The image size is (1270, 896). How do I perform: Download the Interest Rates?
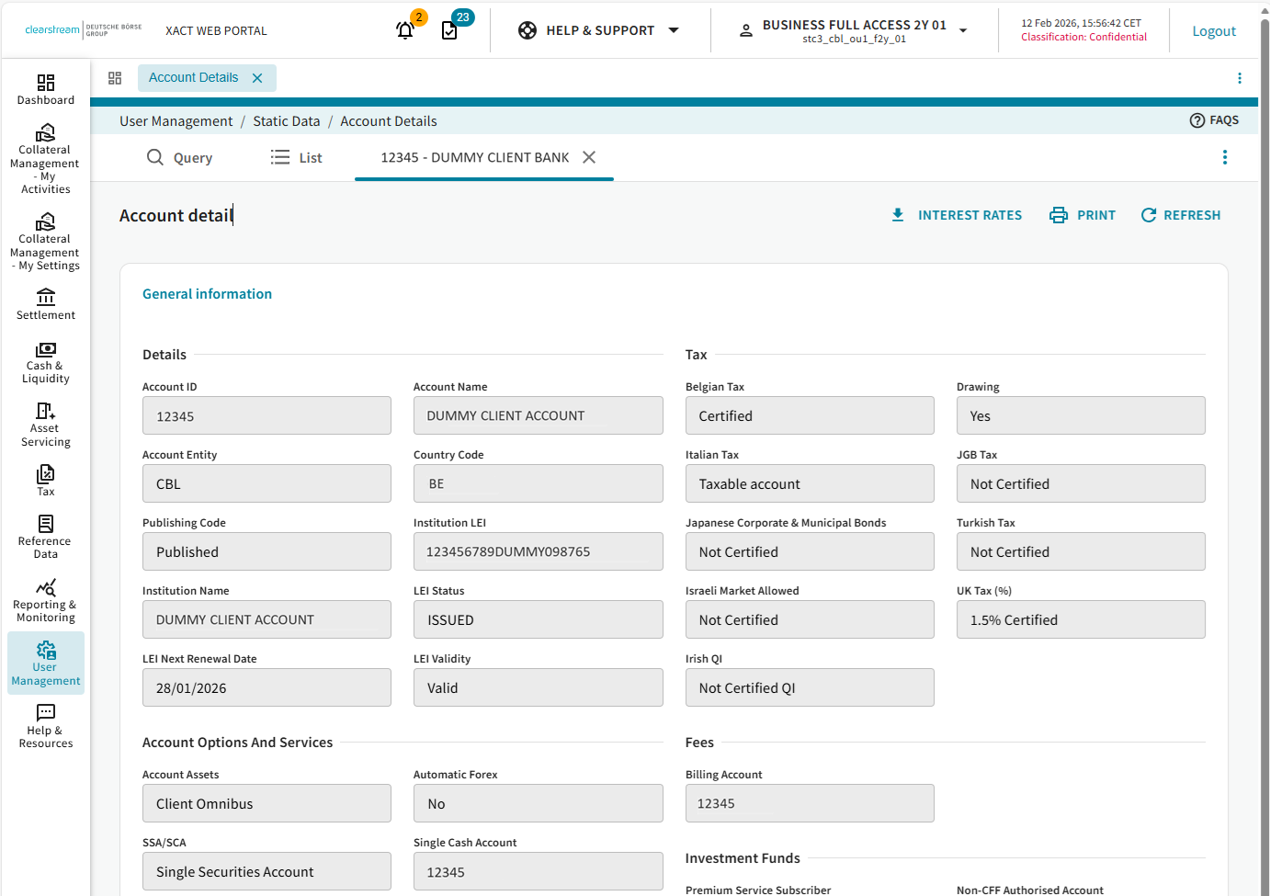click(957, 215)
